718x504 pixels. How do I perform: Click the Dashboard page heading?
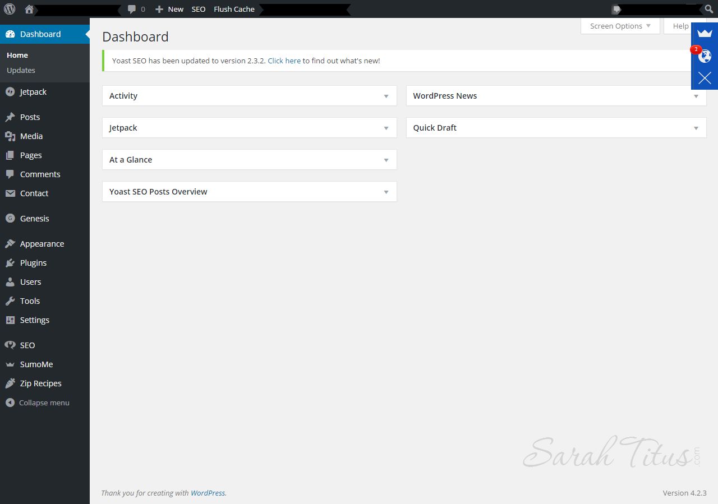point(135,37)
